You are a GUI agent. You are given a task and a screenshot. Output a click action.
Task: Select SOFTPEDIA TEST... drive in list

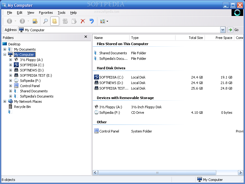point(114,88)
